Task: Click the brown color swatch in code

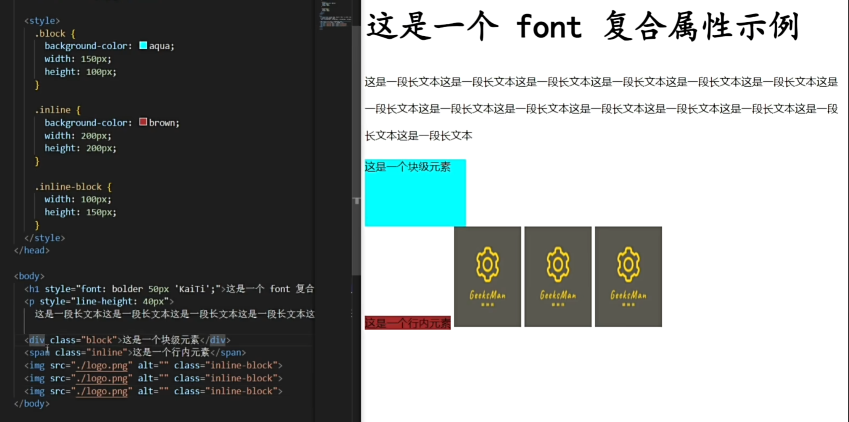Action: click(143, 122)
